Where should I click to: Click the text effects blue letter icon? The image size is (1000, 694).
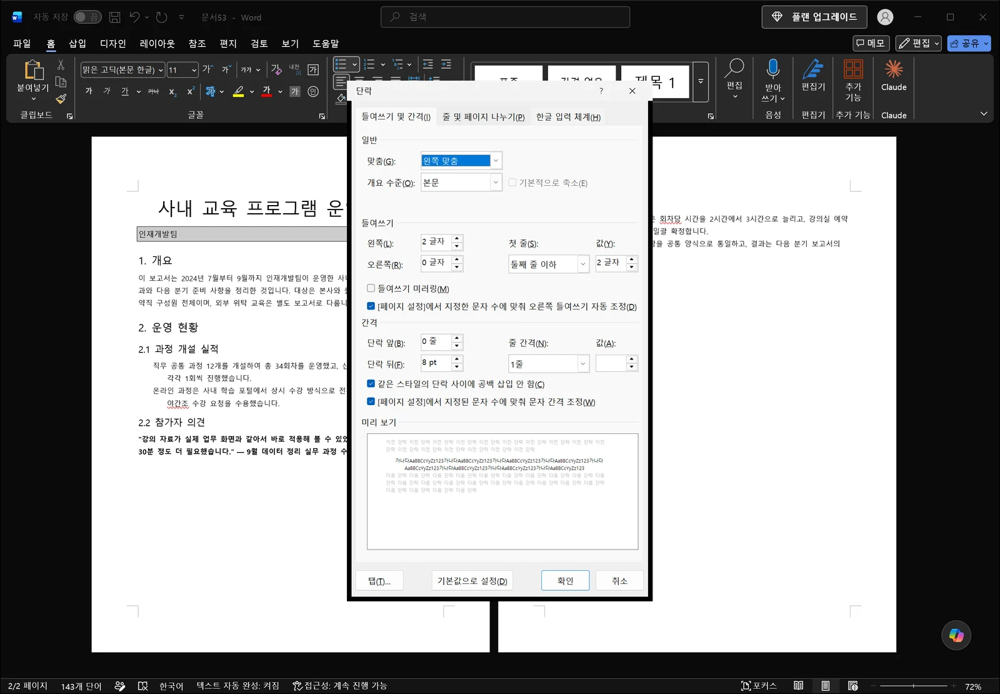click(211, 91)
